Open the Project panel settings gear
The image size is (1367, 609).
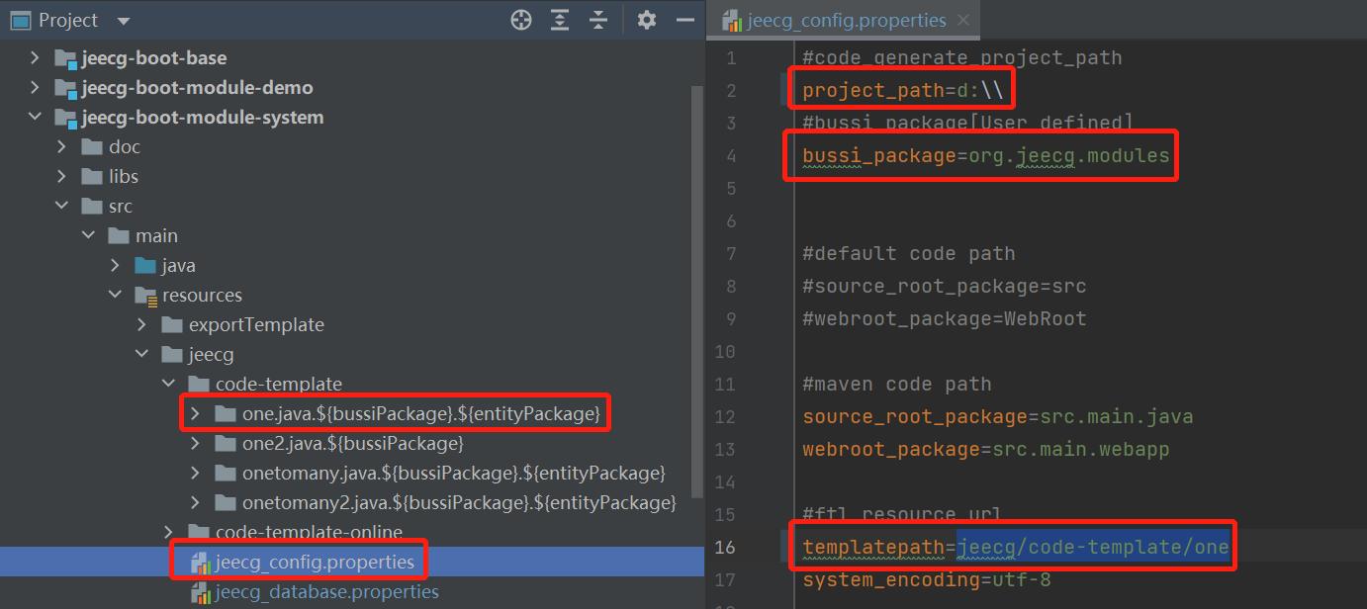647,20
